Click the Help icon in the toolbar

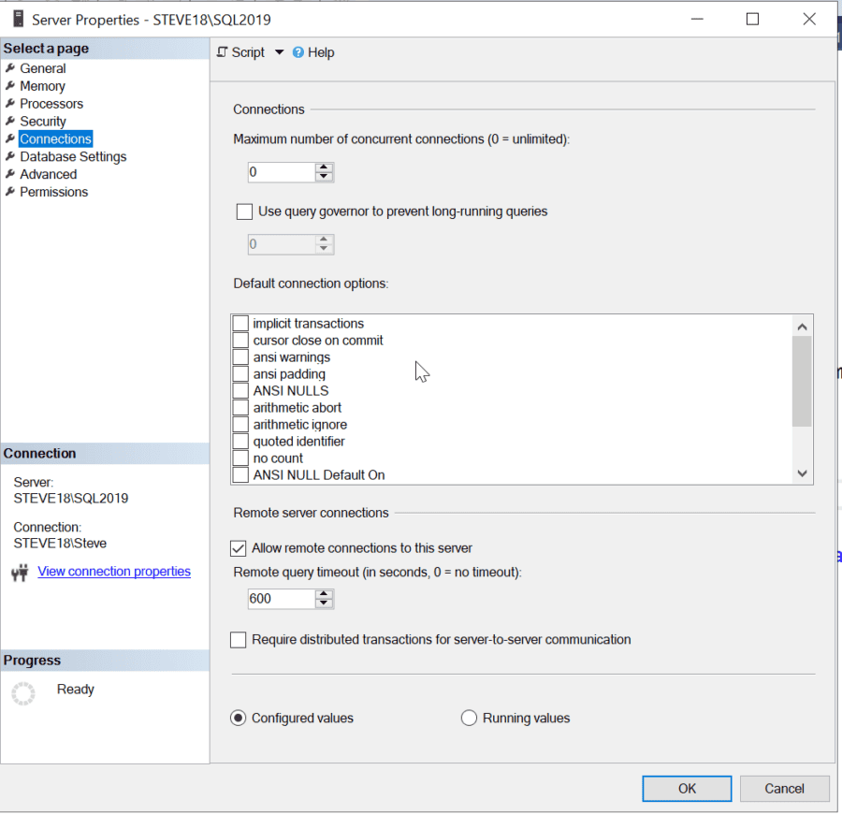(x=298, y=52)
